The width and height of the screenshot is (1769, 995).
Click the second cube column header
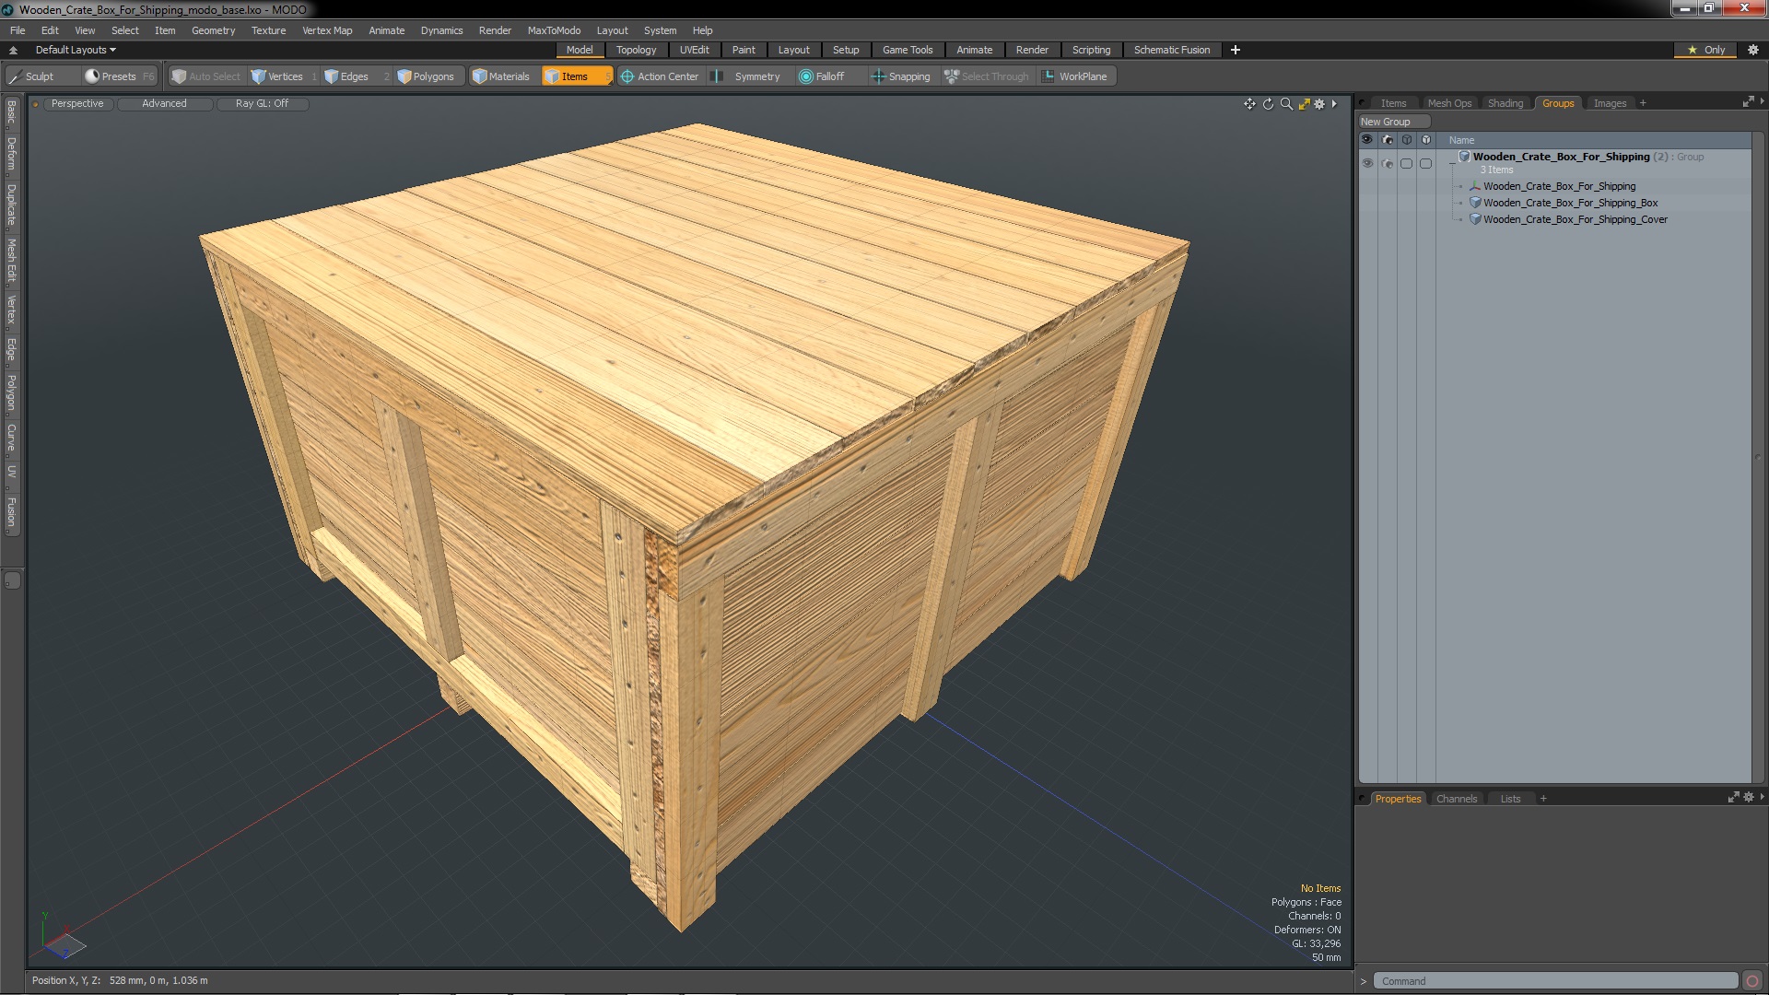(1426, 140)
